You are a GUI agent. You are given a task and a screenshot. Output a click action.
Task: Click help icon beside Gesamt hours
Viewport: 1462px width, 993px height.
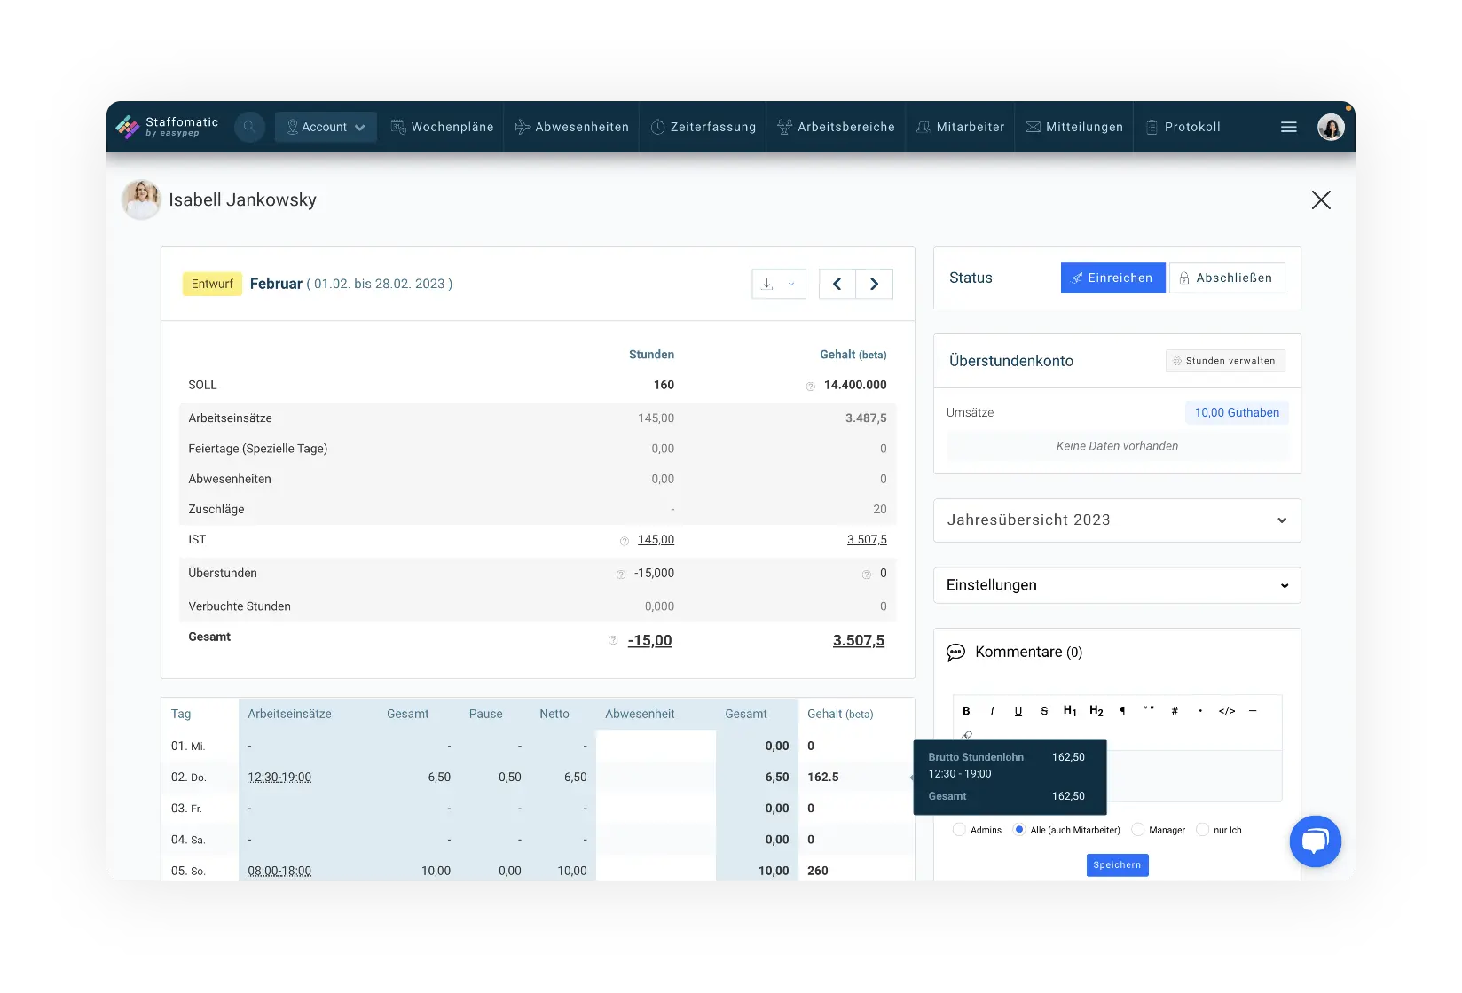613,640
